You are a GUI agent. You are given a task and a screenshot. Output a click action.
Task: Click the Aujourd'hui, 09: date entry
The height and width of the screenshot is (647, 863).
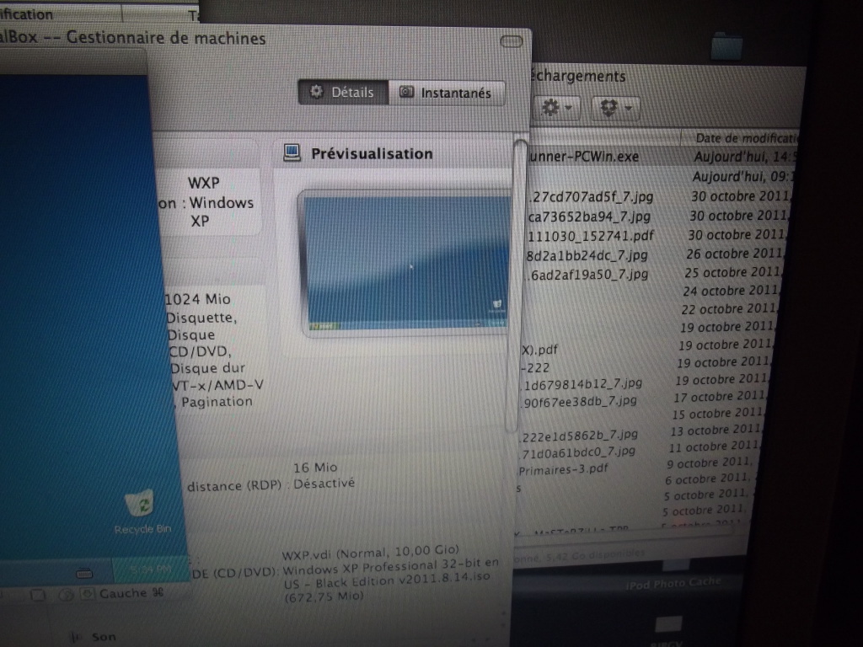744,177
